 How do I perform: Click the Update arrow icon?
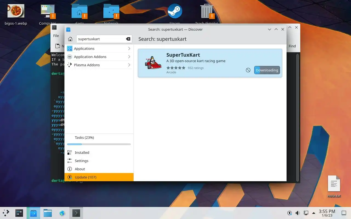pos(70,177)
